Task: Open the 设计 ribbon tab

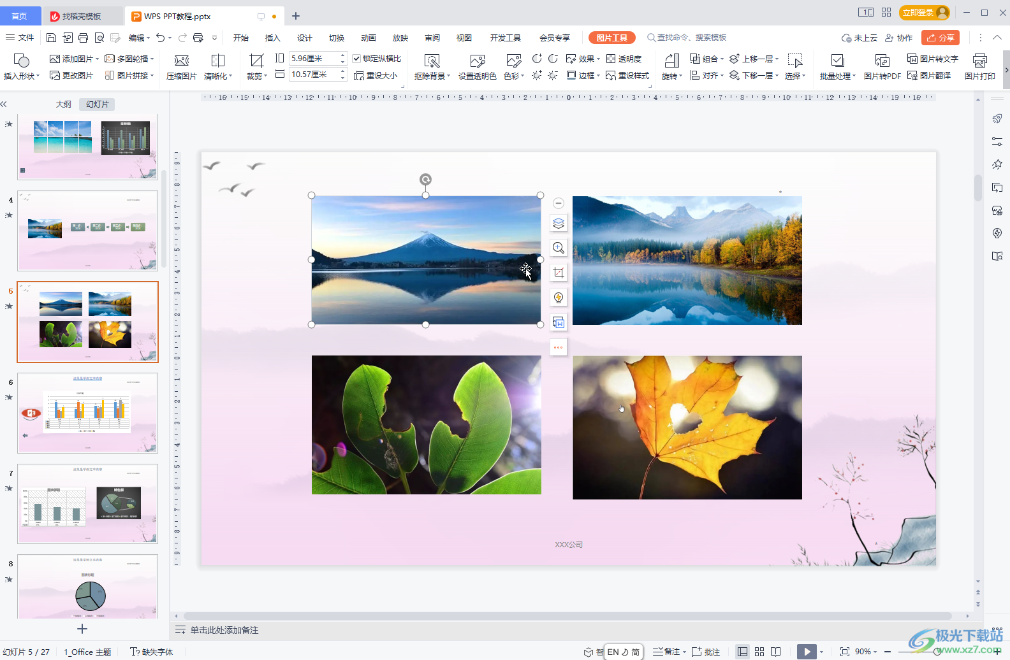Action: [305, 38]
